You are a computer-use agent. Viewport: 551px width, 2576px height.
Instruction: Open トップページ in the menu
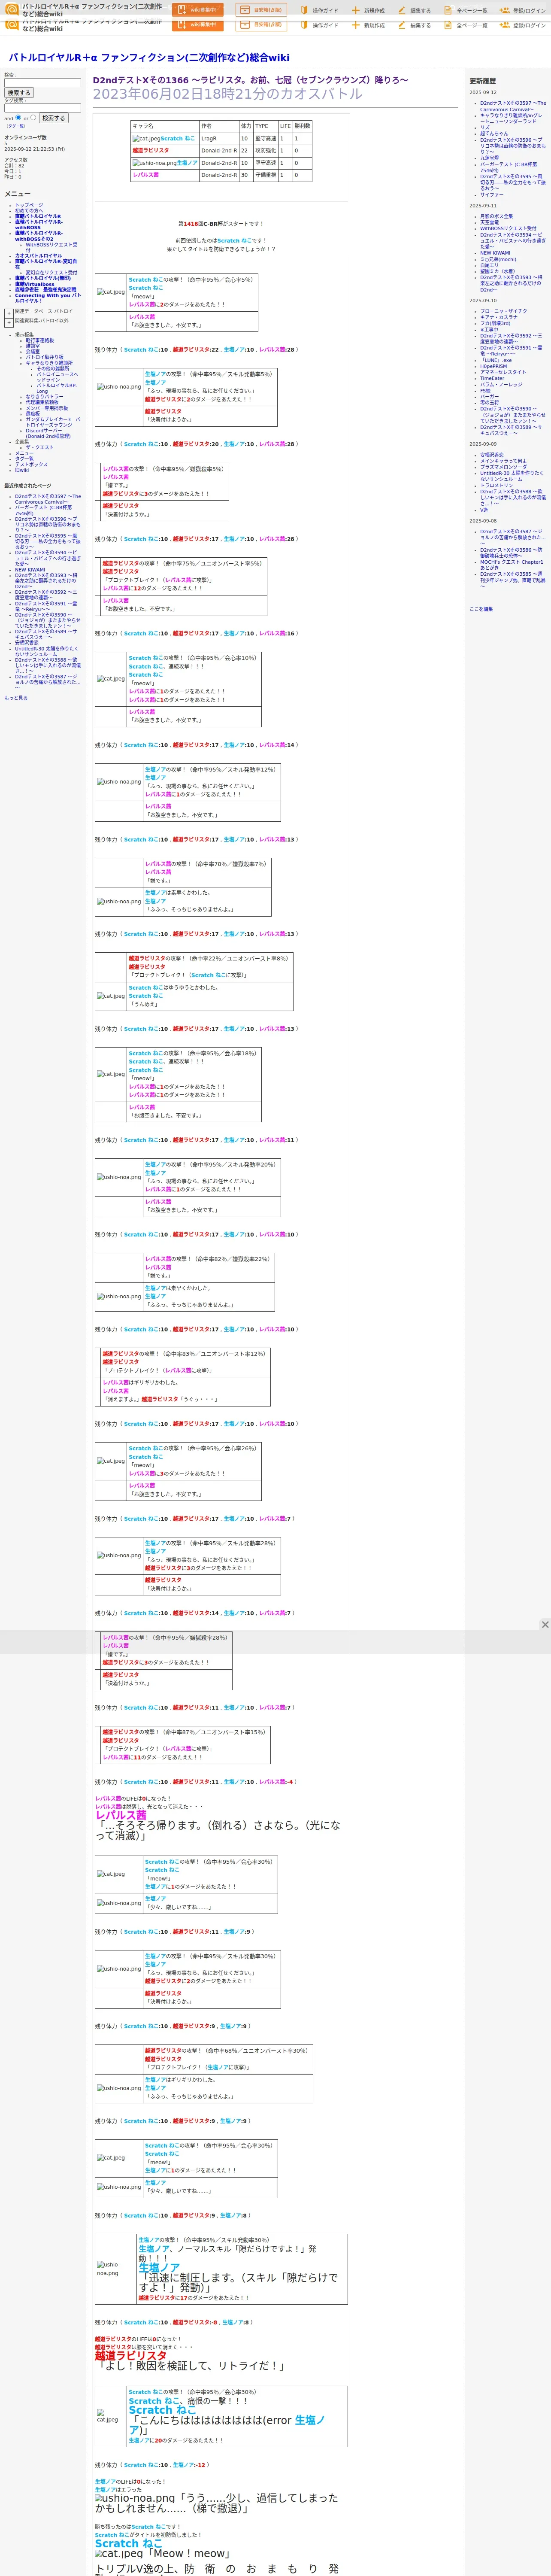click(29, 205)
